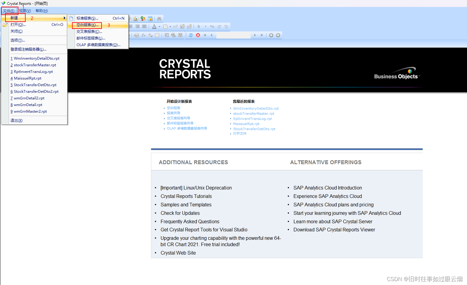Click the percent format icon
Viewport: 467px width, 285px height.
click(212, 27)
